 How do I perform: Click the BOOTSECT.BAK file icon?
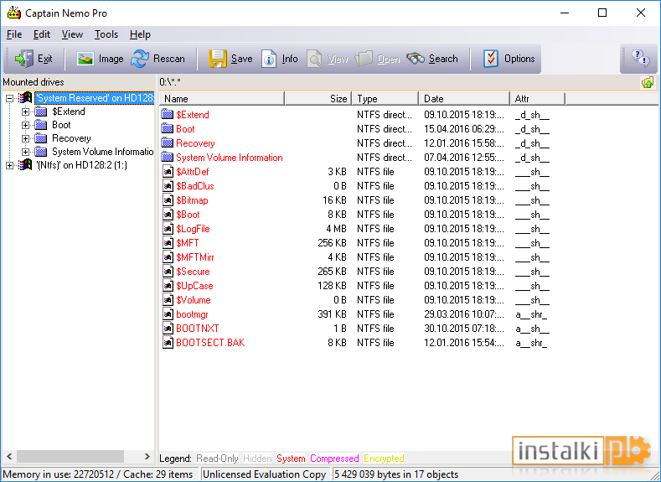click(x=168, y=342)
